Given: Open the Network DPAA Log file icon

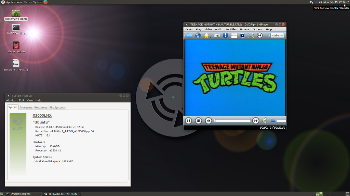Looking at the screenshot, I should [16, 65].
